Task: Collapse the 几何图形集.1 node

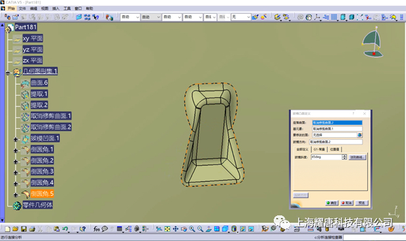Action: (8, 73)
